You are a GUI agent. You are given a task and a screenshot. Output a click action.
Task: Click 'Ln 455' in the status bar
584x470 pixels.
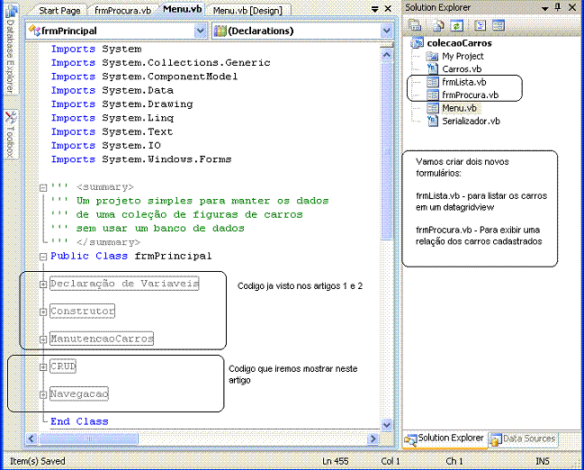[x=336, y=461]
